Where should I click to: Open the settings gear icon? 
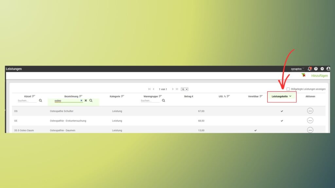[322, 69]
